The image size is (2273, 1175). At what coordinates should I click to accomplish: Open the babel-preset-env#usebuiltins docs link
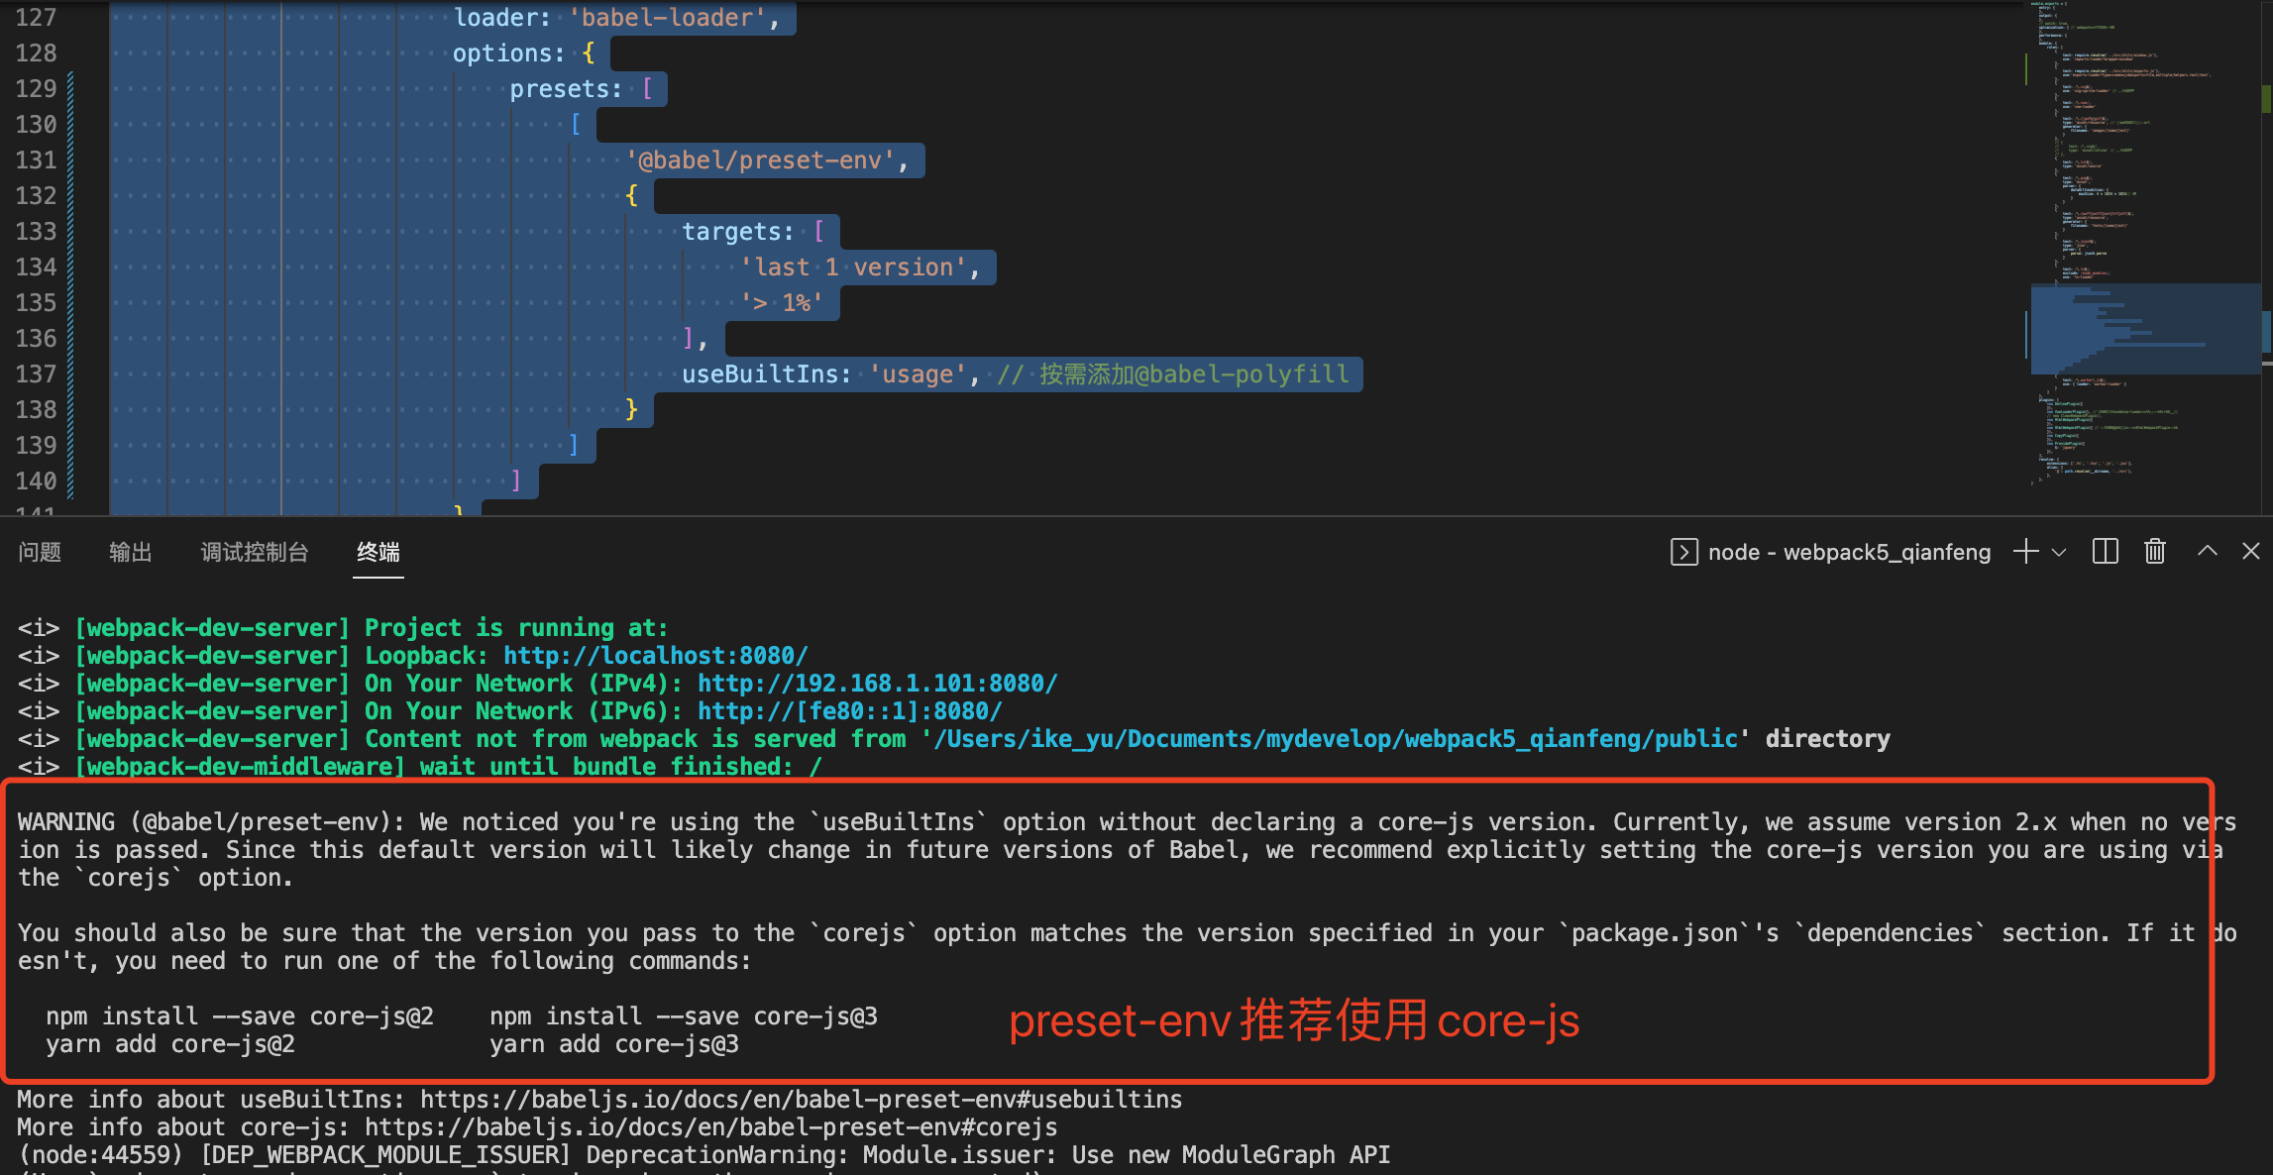pos(801,1100)
